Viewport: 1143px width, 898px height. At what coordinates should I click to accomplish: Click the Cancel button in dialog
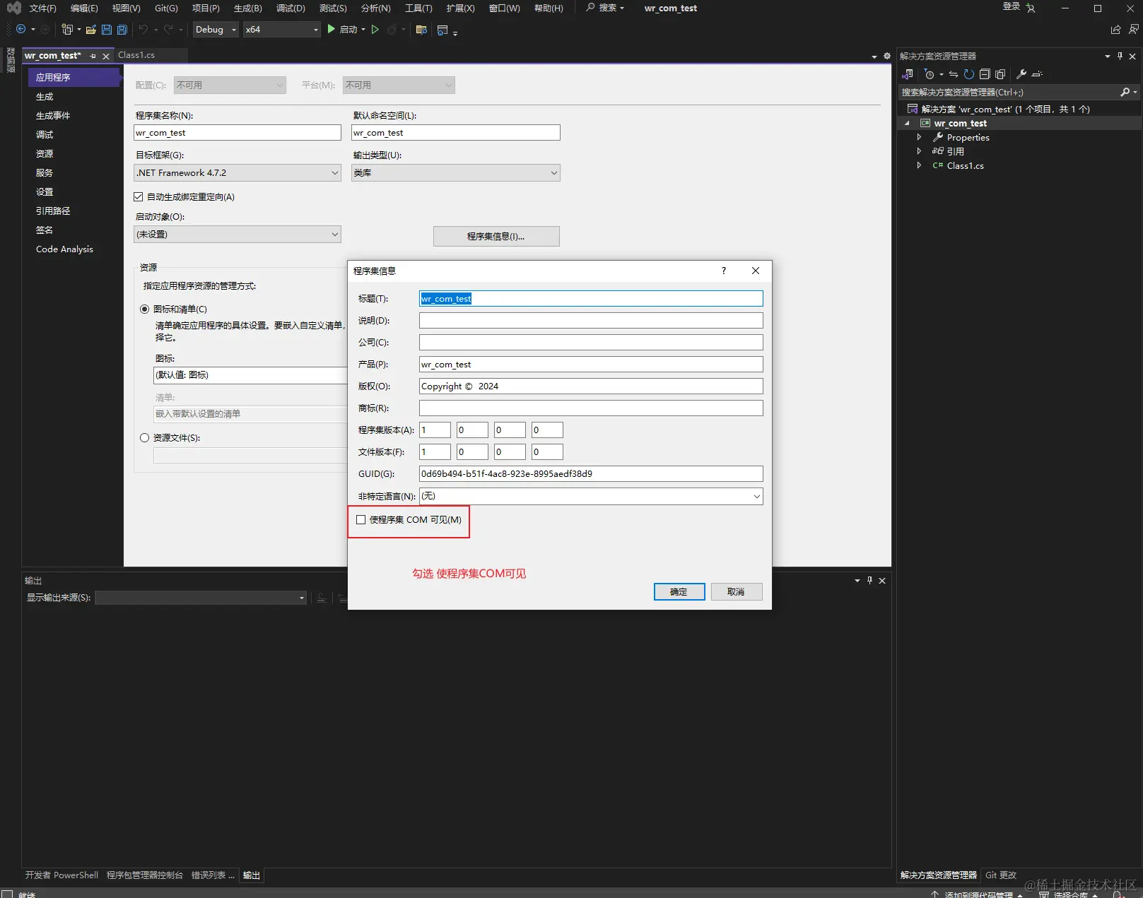[x=736, y=591]
